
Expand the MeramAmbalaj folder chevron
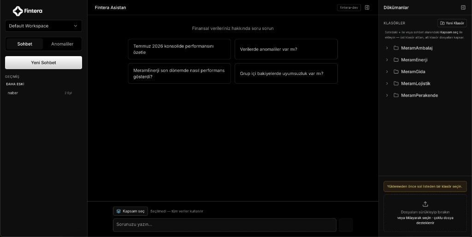pyautogui.click(x=387, y=48)
